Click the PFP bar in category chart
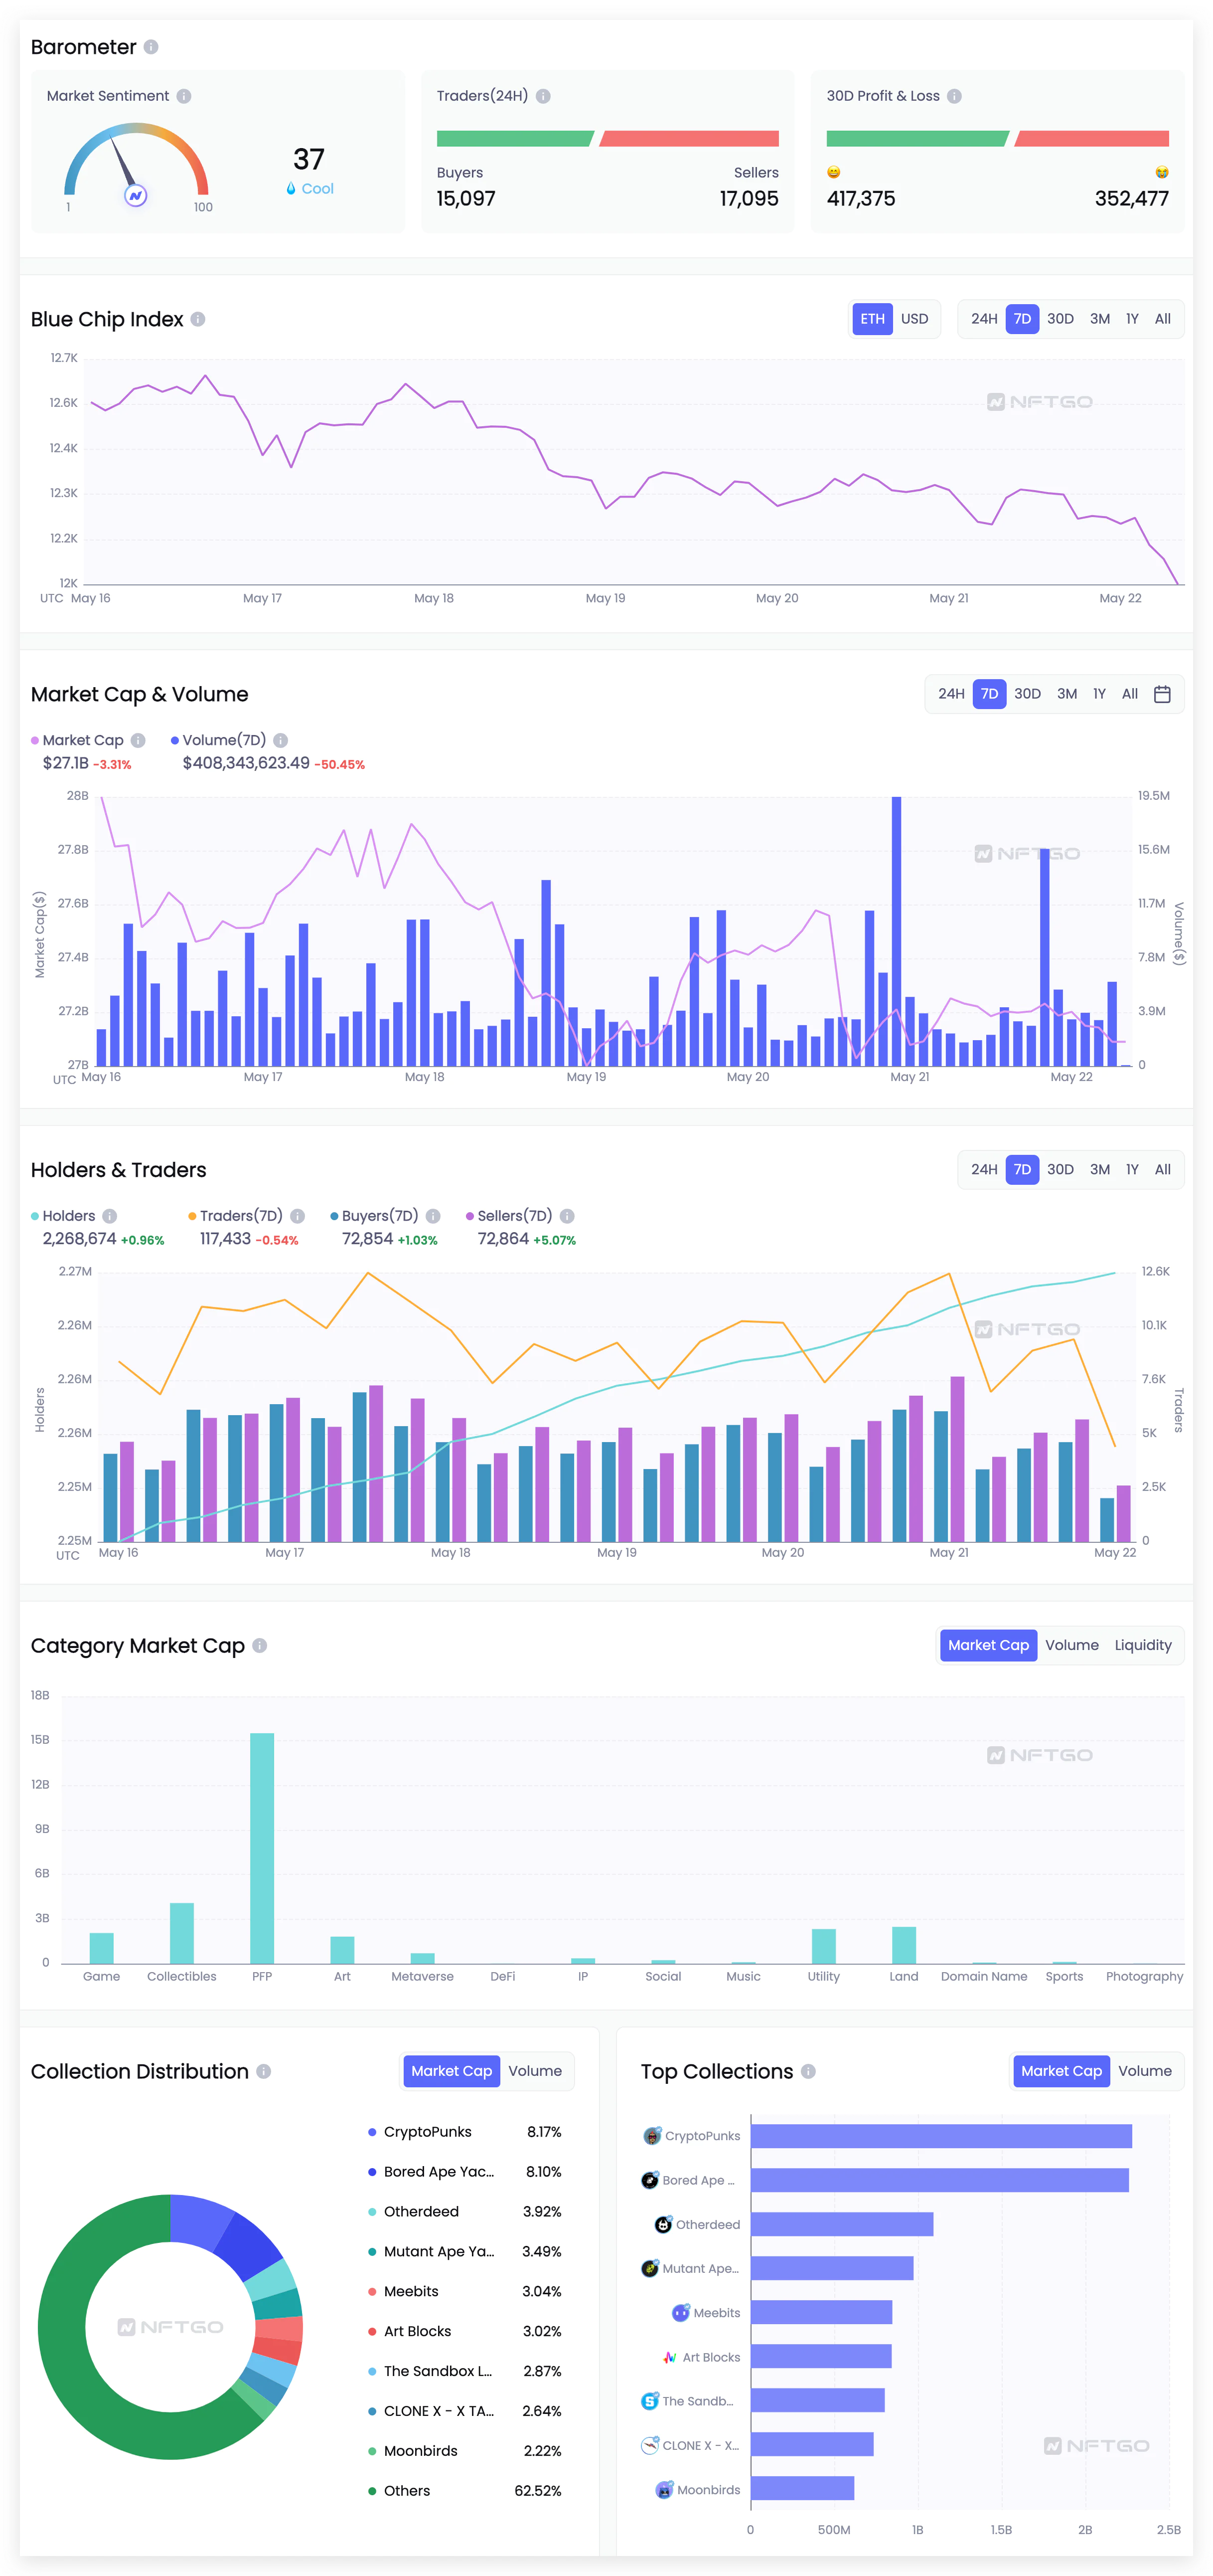 262,1848
